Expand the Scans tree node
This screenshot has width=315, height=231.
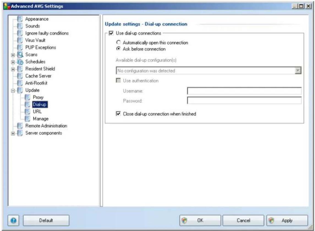coord(13,55)
